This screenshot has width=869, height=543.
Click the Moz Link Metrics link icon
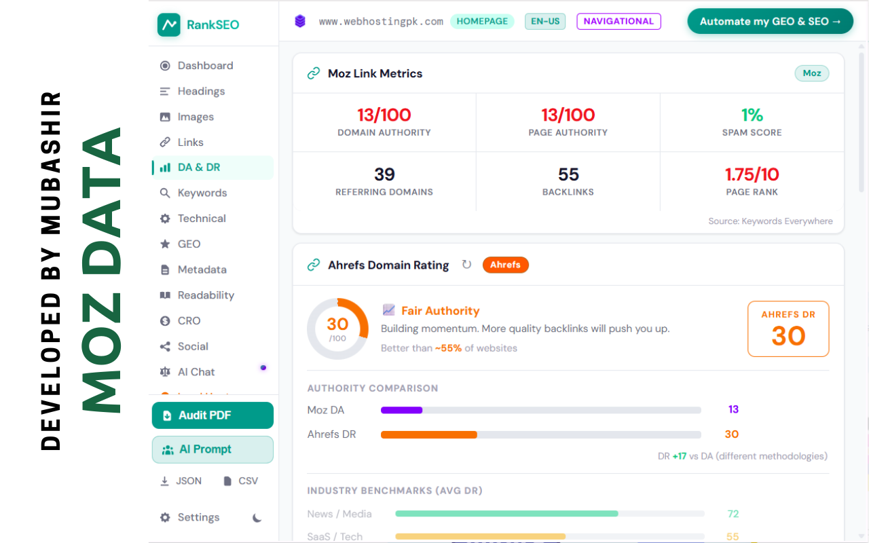[x=314, y=73]
